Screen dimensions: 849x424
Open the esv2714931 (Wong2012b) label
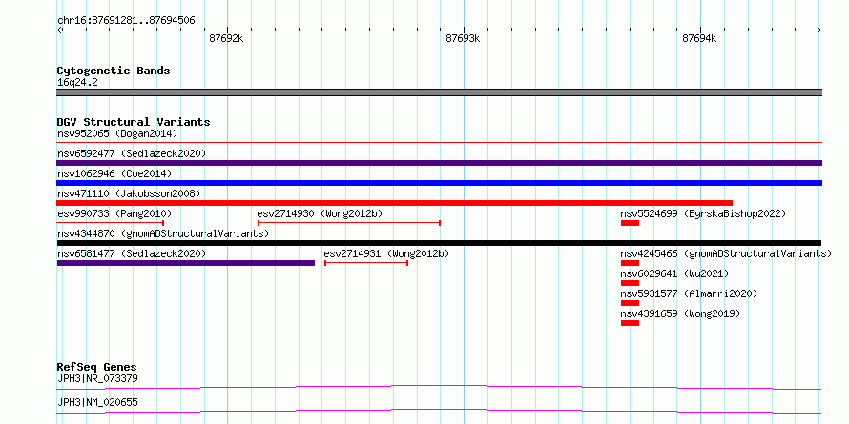click(386, 253)
